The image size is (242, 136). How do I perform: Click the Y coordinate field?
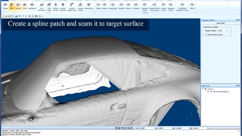(164, 128)
